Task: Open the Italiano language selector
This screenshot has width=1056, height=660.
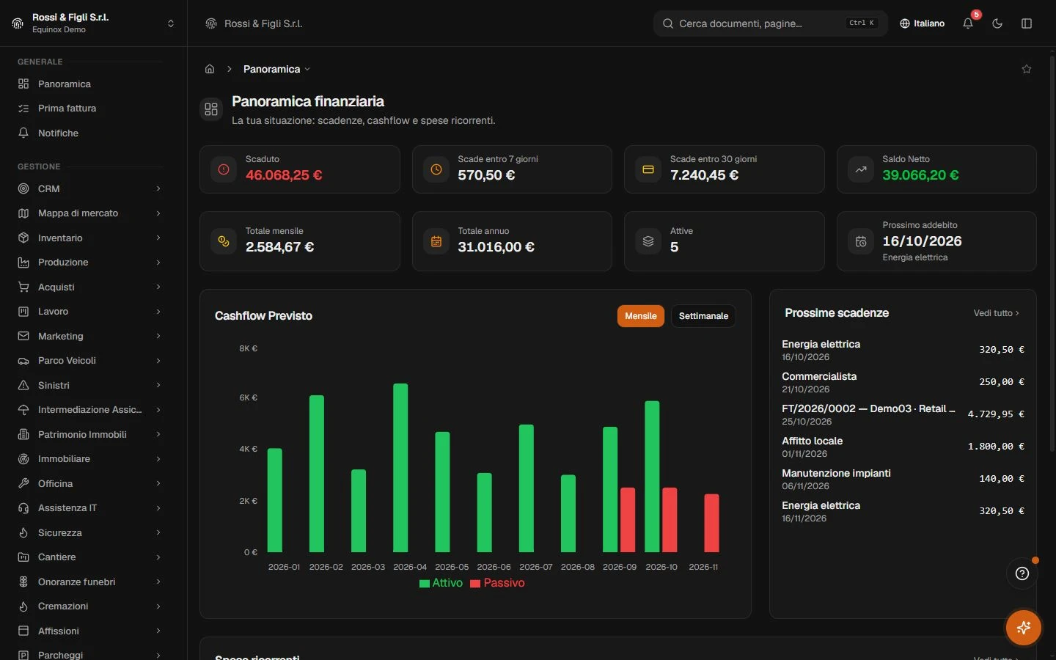Action: click(923, 23)
